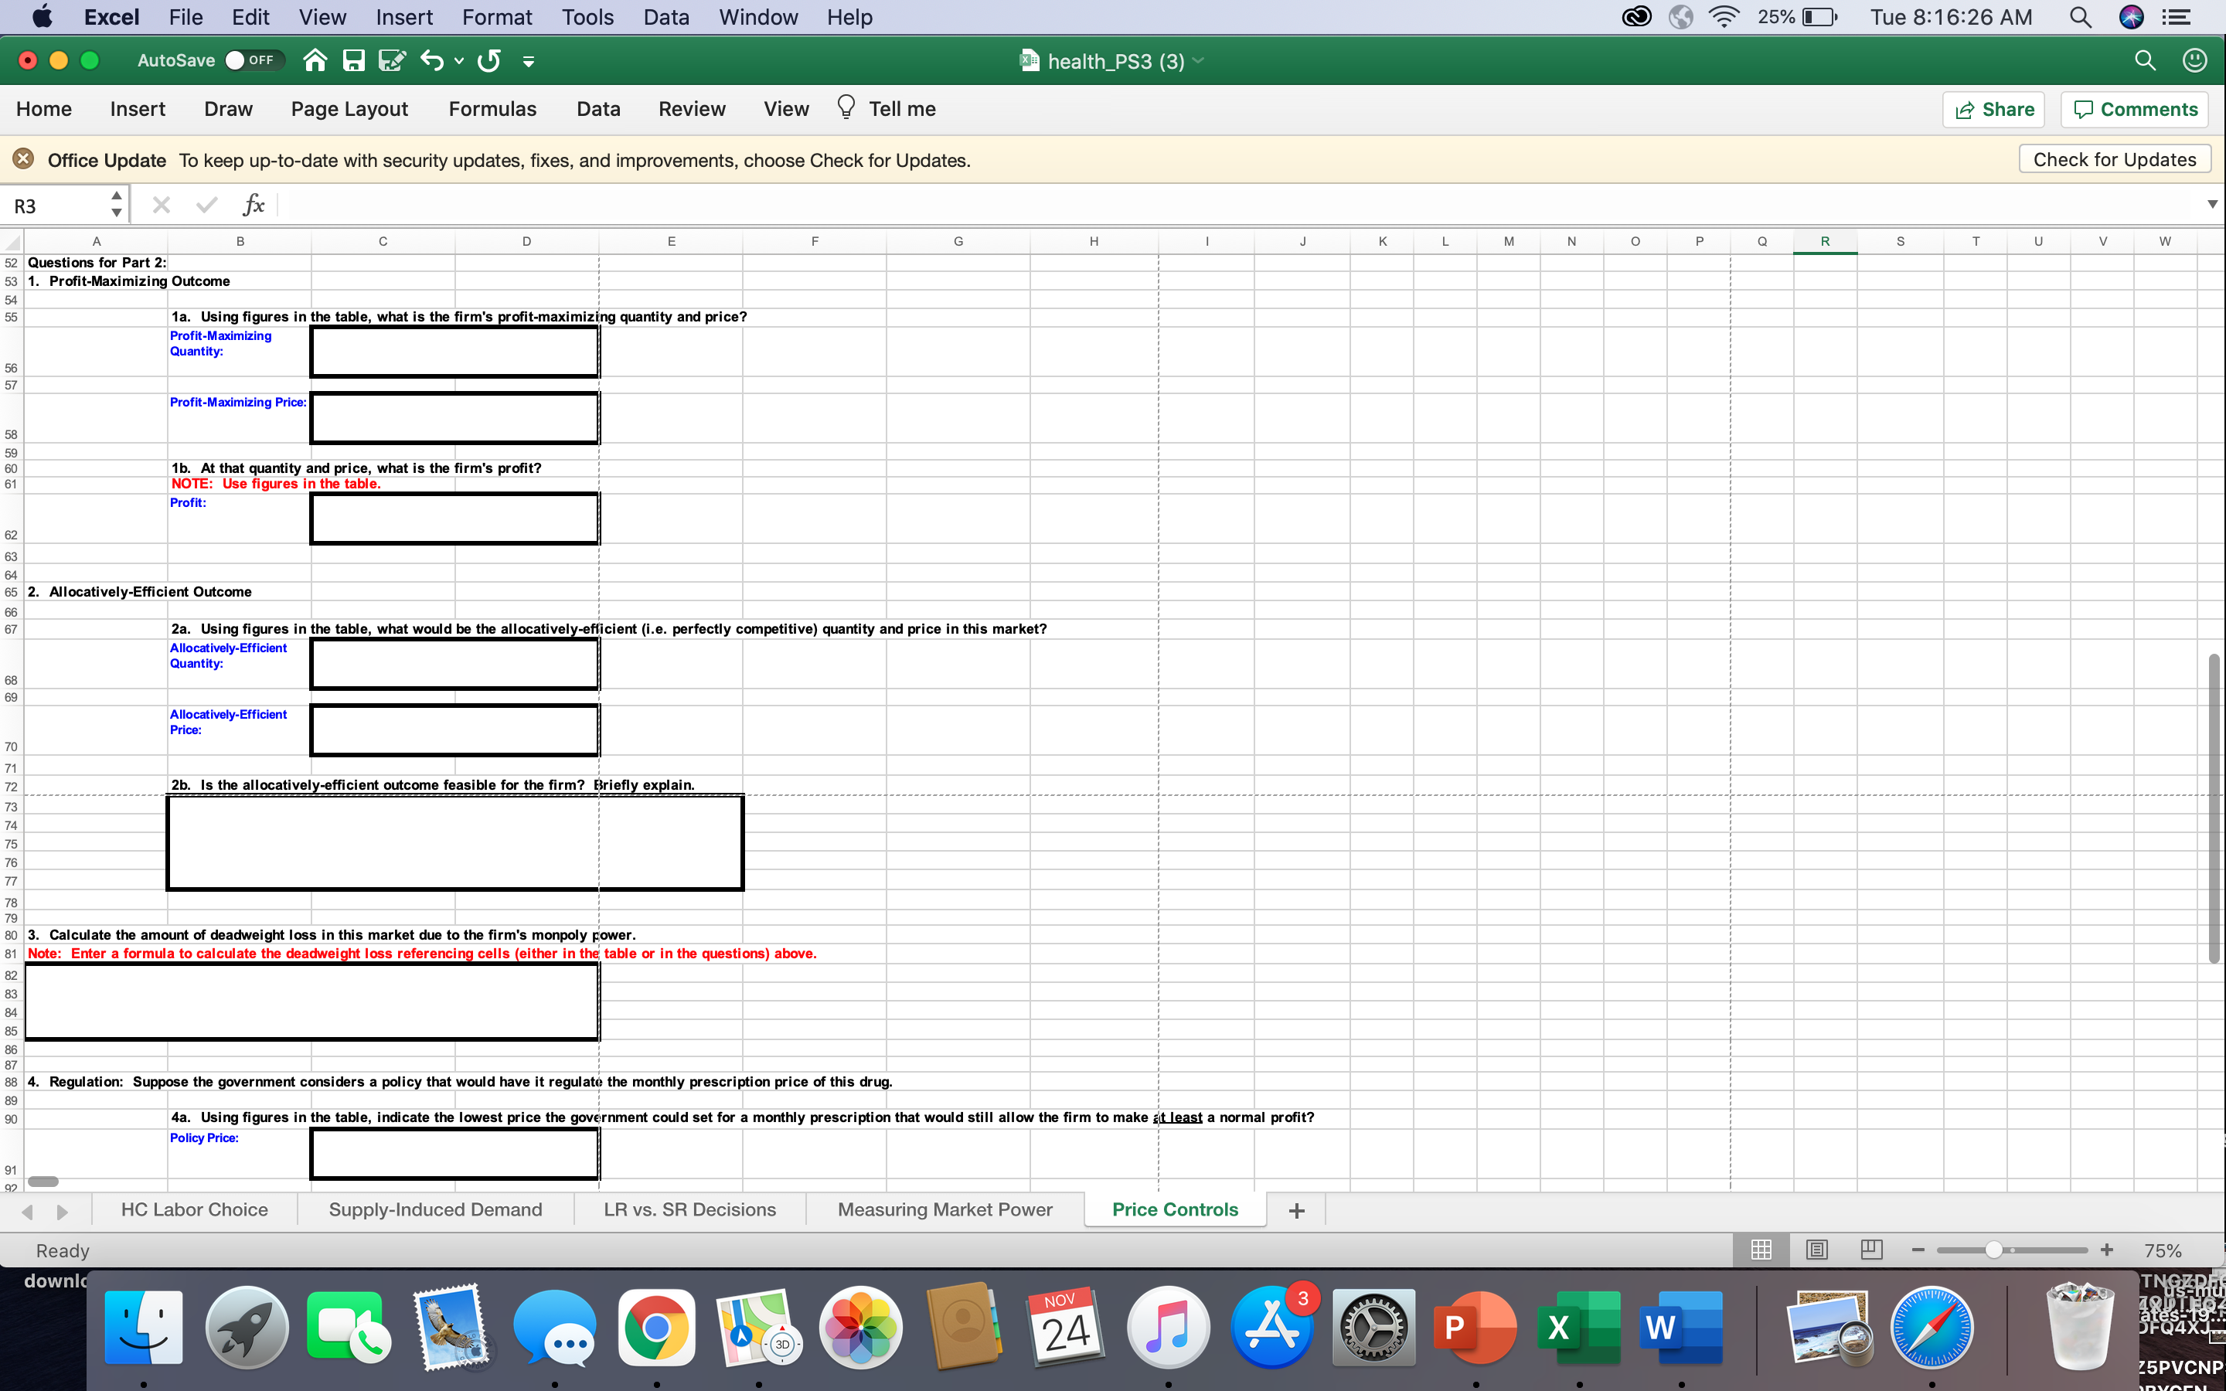Image resolution: width=2226 pixels, height=1391 pixels.
Task: Click the Share icon
Action: click(x=1994, y=108)
